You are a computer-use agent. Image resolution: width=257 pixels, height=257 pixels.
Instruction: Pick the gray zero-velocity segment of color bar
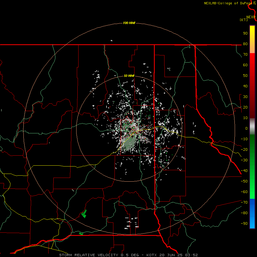(252, 127)
